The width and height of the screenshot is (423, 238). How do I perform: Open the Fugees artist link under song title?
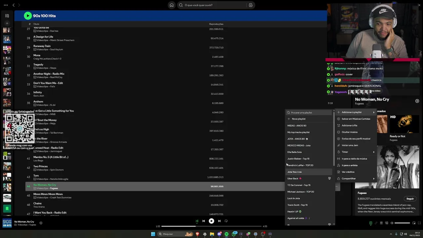point(359,104)
